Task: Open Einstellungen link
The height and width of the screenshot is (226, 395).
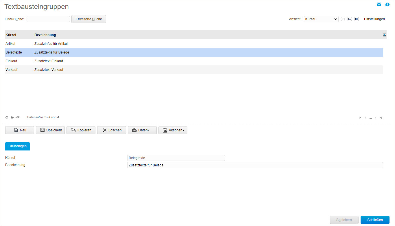Action: 374,19
